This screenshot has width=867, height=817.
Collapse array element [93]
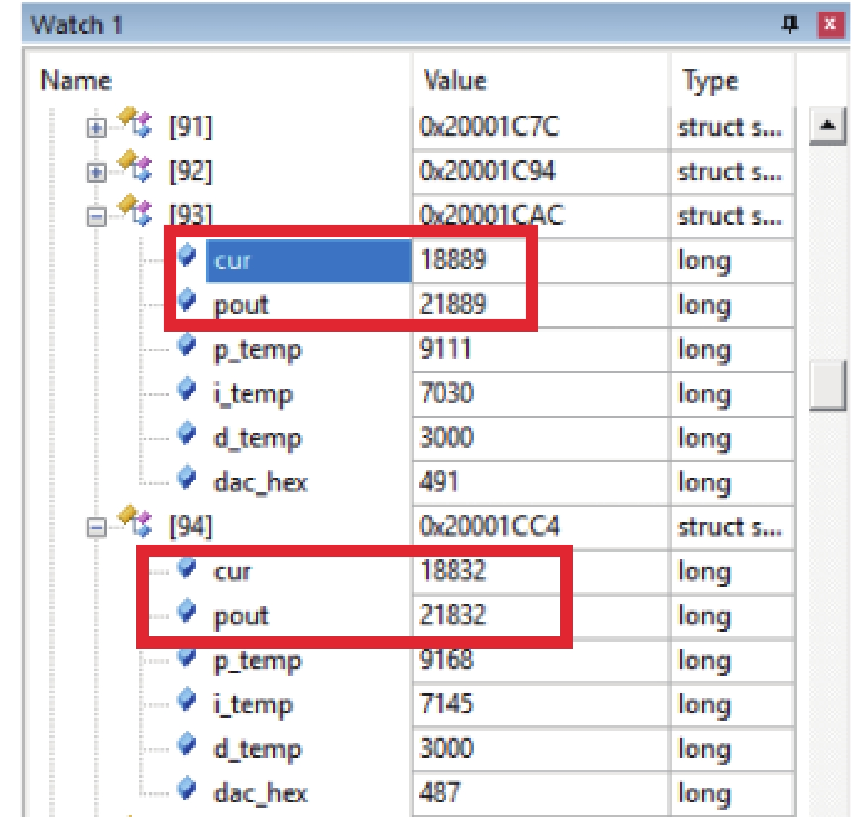[96, 217]
